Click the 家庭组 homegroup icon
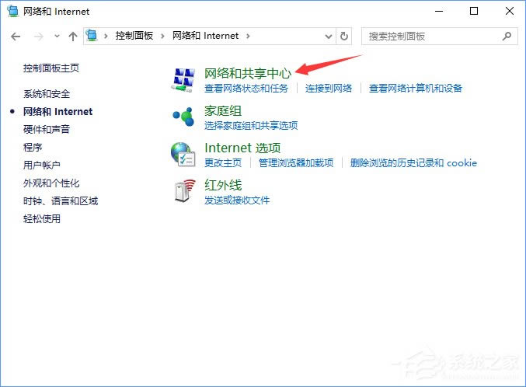This screenshot has width=526, height=387. [x=183, y=117]
